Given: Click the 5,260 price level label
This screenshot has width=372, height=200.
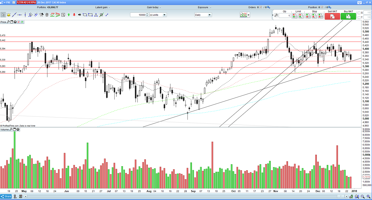Looking at the screenshot, I should [x=3, y=72].
